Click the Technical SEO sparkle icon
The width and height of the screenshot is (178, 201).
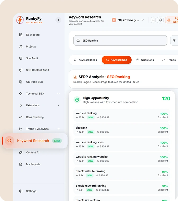[x=21, y=94]
